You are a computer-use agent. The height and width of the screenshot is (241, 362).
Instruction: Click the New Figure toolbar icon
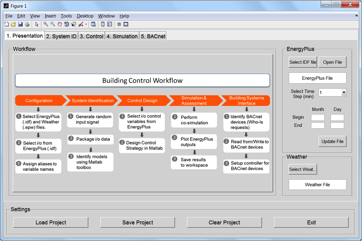point(6,24)
